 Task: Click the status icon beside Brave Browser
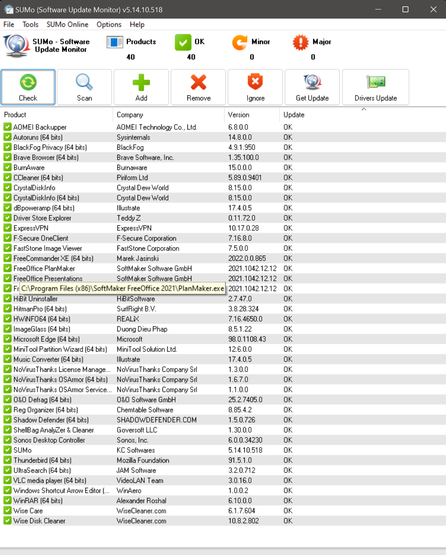(8, 158)
